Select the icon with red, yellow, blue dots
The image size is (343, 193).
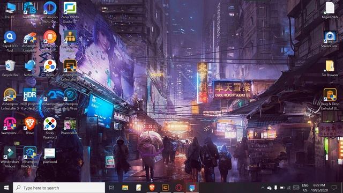50,68
